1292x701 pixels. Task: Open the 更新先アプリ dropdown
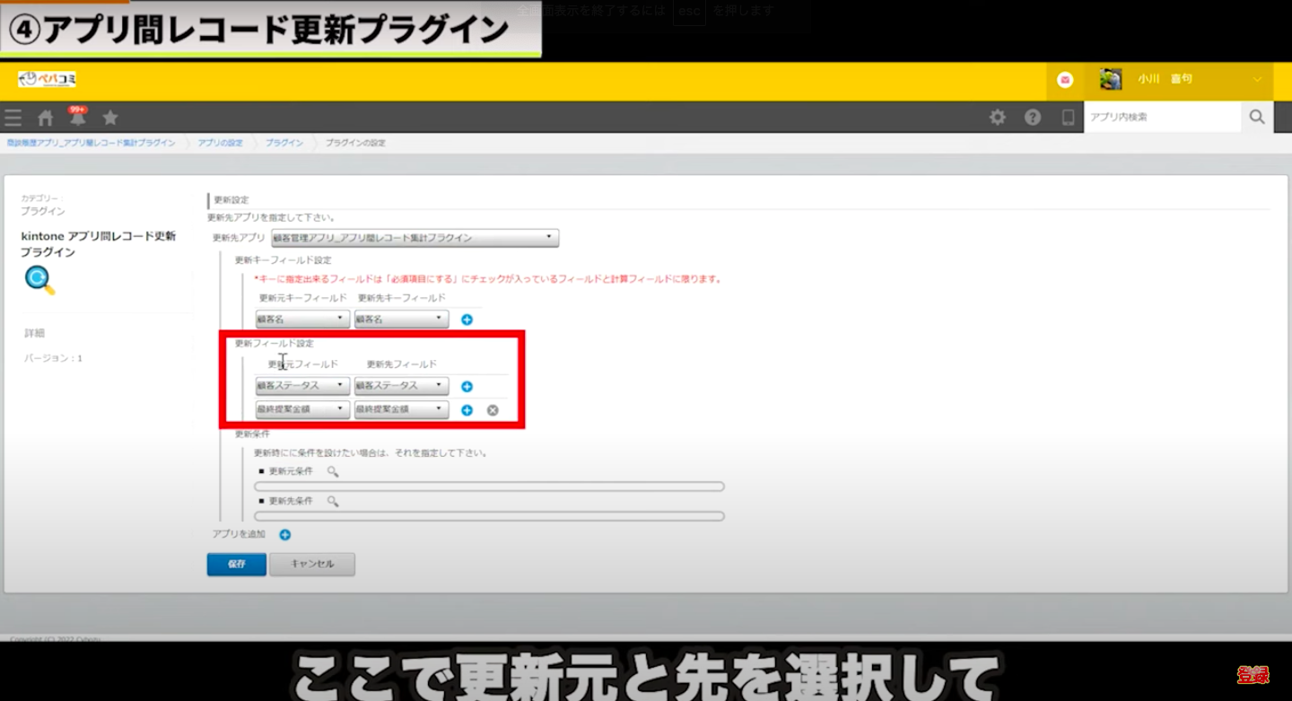tap(415, 238)
